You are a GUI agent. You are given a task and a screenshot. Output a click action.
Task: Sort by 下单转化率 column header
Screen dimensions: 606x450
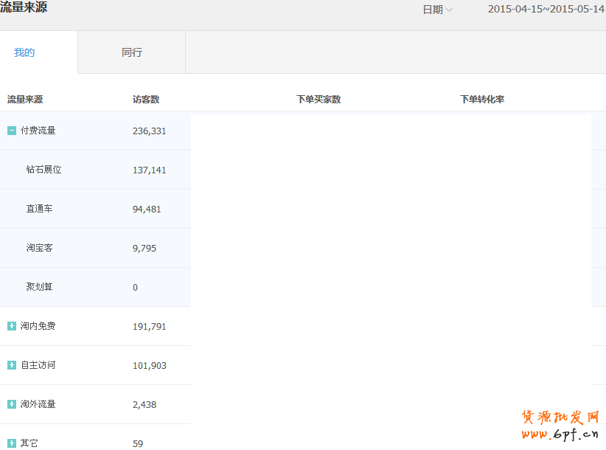[482, 100]
